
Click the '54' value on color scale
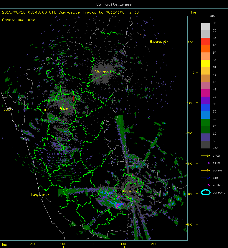click(214, 60)
